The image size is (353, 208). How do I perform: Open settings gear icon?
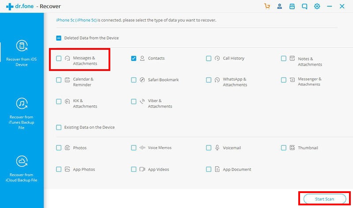pos(317,6)
